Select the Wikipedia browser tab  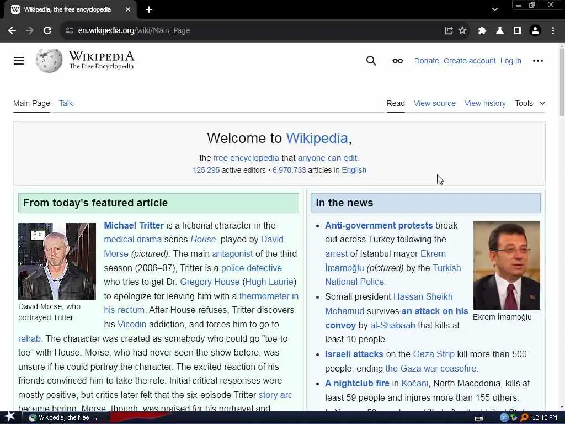pos(70,10)
